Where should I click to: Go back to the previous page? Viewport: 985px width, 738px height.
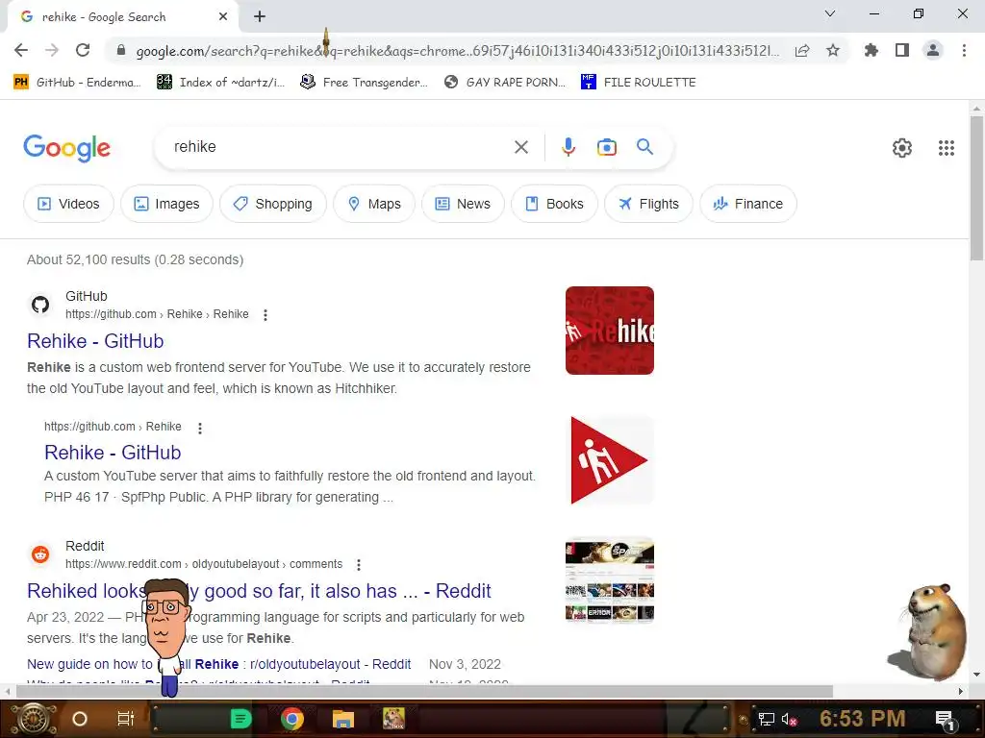(x=21, y=50)
